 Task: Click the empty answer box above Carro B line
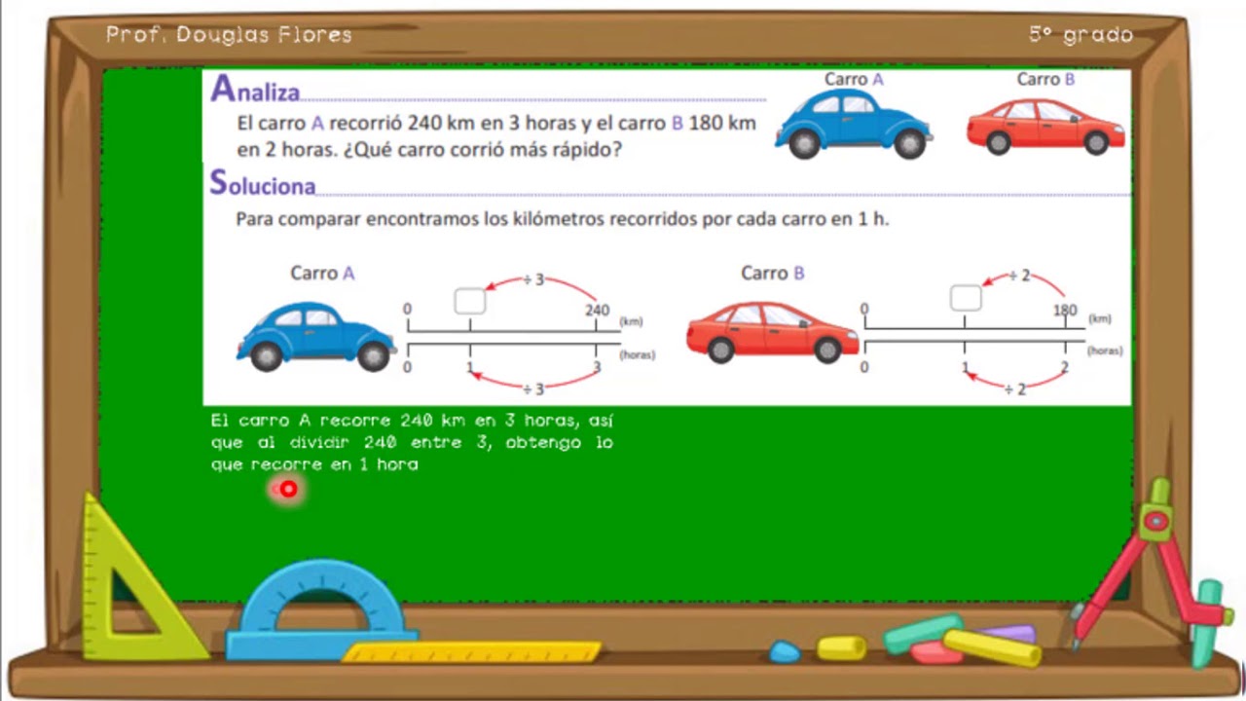966,297
